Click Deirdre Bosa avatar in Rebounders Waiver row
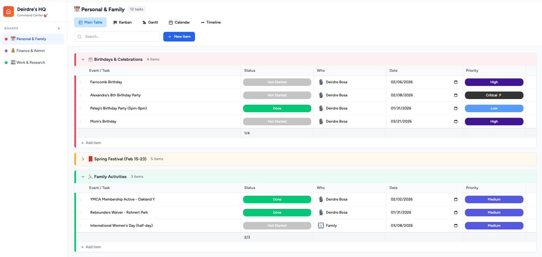 [321, 212]
